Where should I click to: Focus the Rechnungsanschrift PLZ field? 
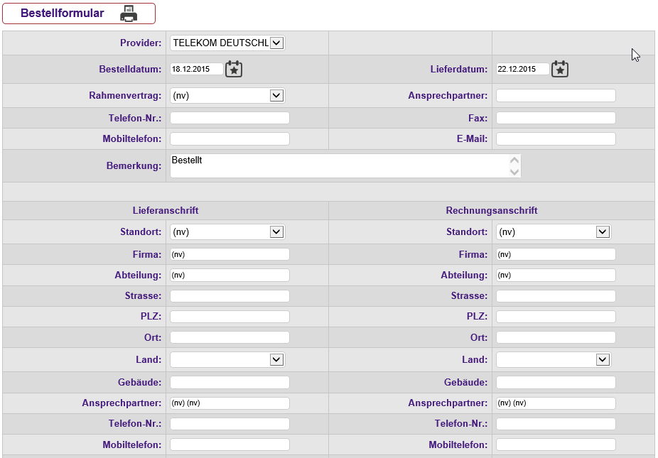[556, 316]
